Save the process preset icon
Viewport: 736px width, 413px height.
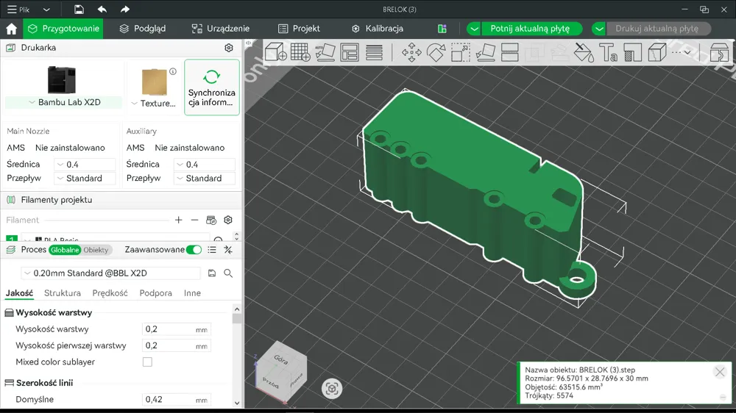point(212,273)
